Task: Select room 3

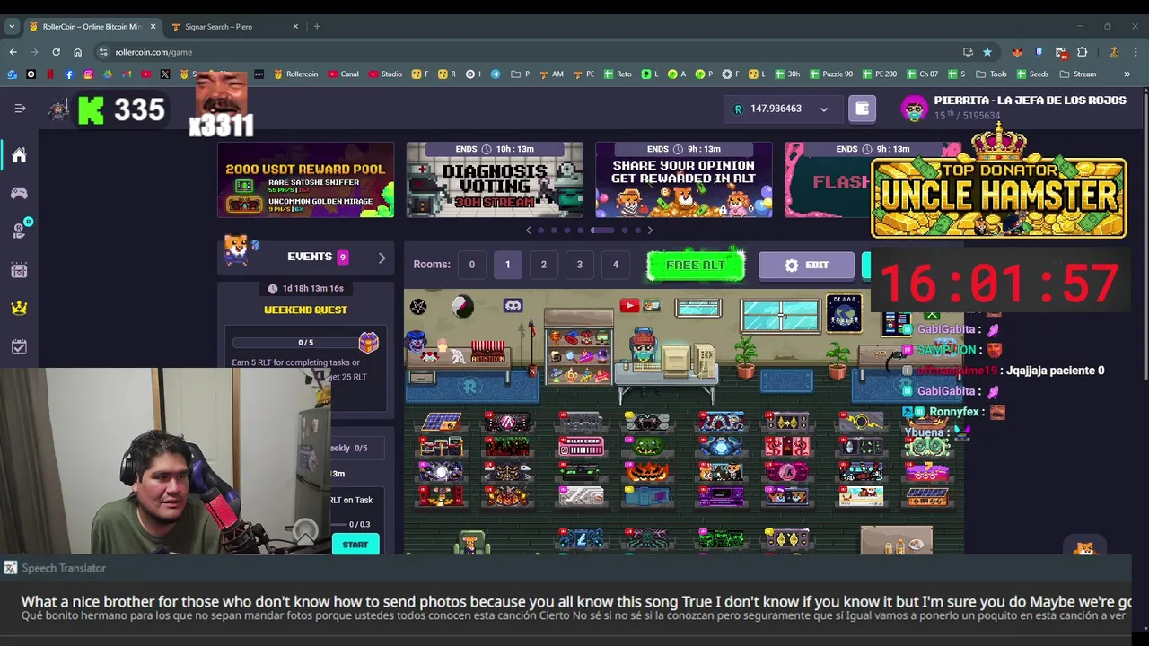Action: point(579,265)
